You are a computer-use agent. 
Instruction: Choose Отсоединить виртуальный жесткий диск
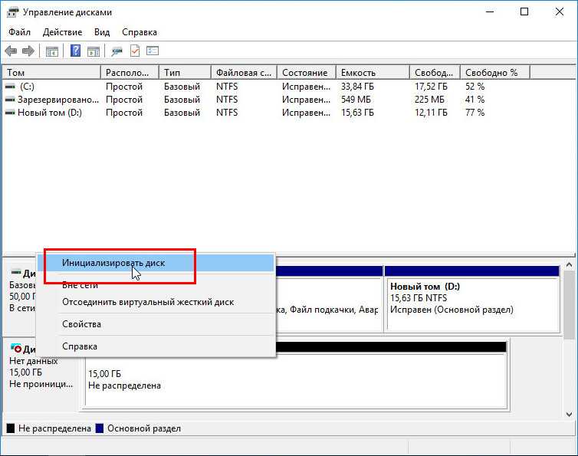[156, 302]
